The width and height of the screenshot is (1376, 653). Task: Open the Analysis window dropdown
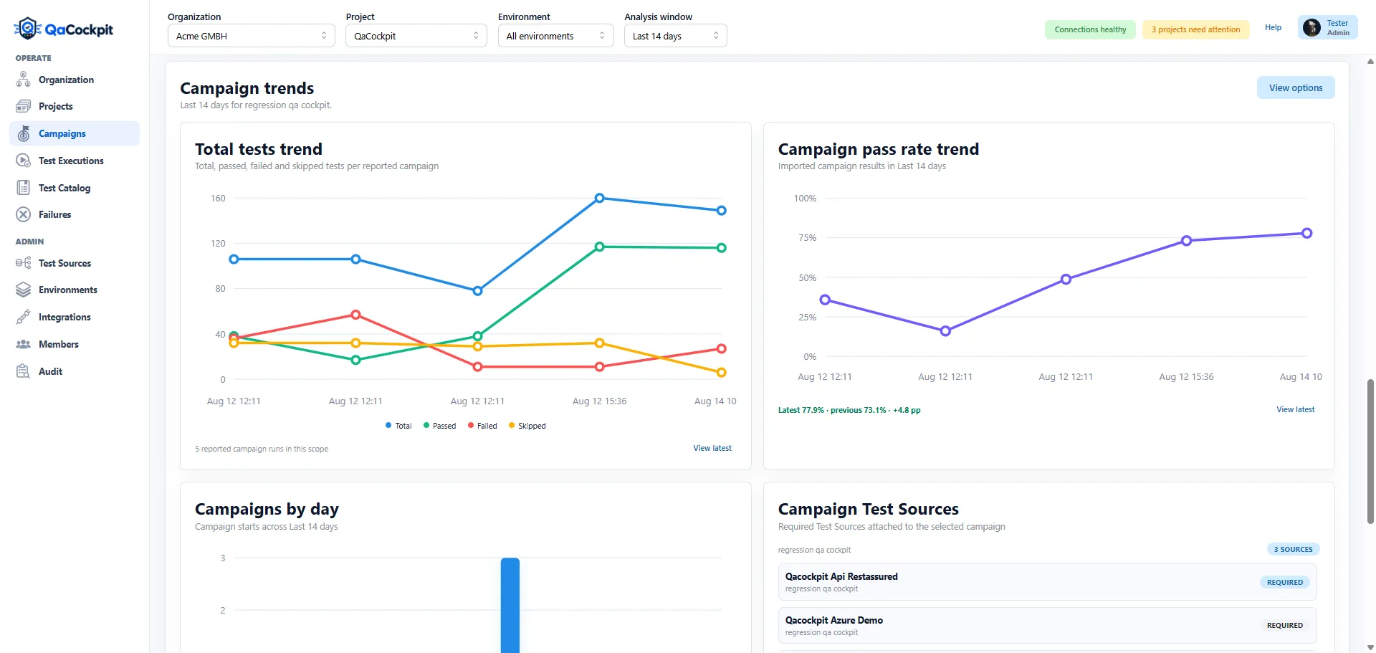point(676,36)
